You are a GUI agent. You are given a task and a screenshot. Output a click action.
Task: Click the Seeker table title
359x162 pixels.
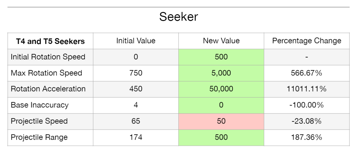[178, 17]
